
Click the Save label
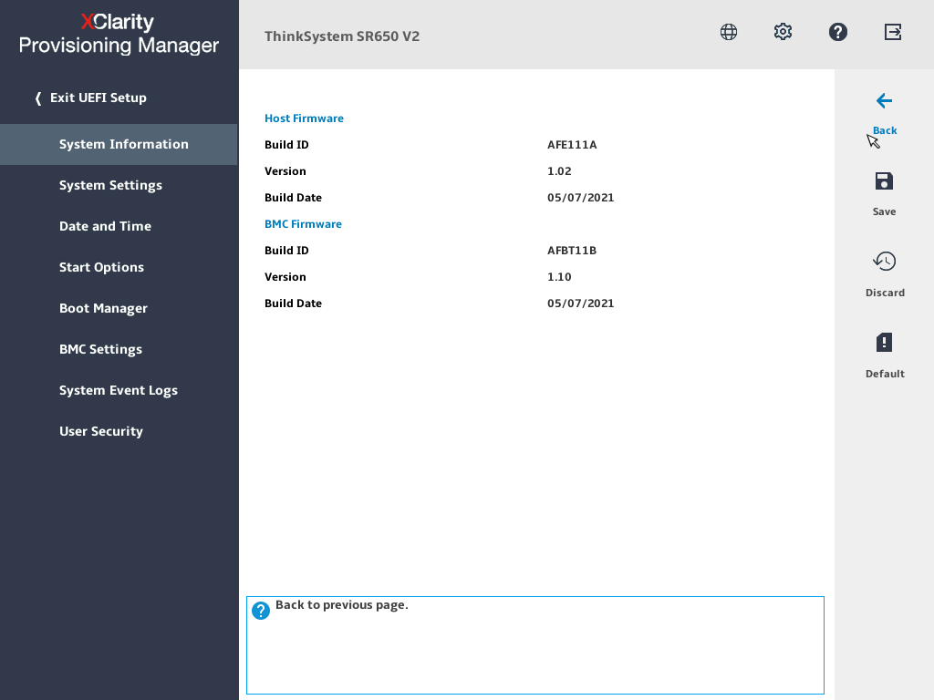[884, 211]
